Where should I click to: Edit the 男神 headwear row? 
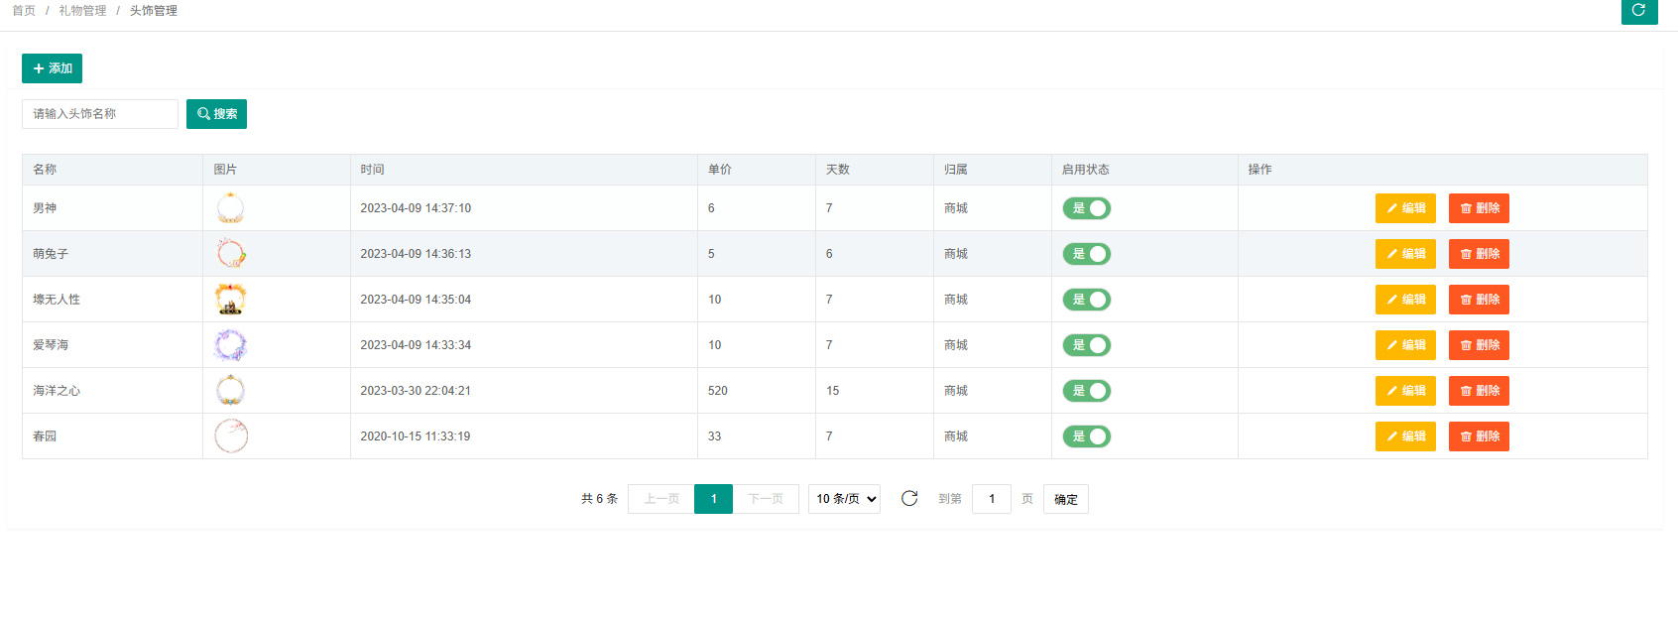click(x=1404, y=208)
